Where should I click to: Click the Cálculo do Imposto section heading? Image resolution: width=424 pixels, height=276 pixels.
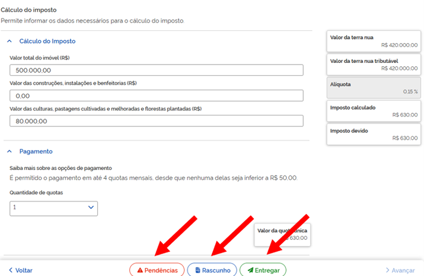point(47,41)
